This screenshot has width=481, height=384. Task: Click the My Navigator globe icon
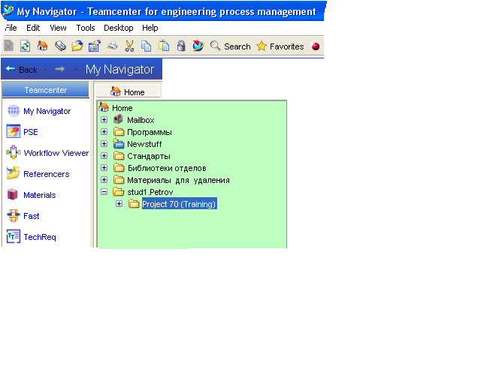[14, 111]
